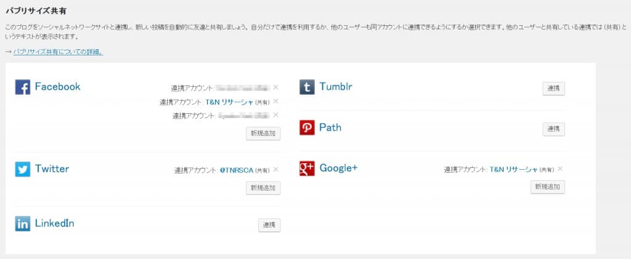
Task: Remove T&N リサーシャ Google+ connection
Action: click(560, 169)
